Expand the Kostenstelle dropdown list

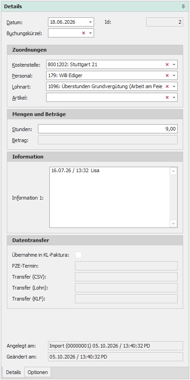[x=174, y=64]
